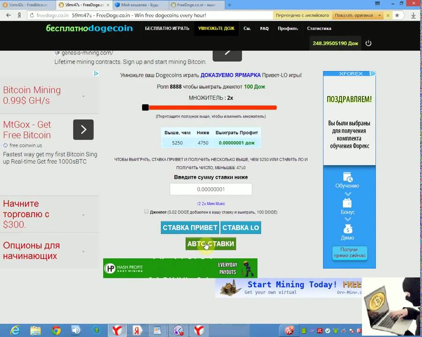Open the Hash Profit green banner
The width and height of the screenshot is (422, 337).
(x=180, y=268)
